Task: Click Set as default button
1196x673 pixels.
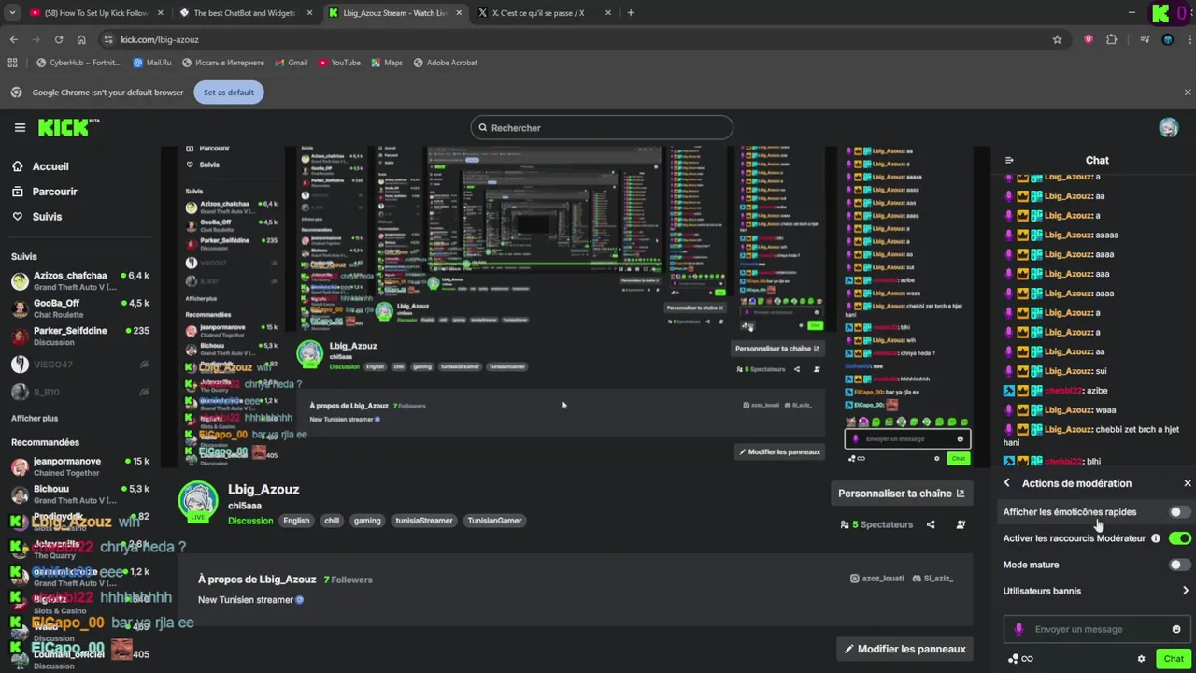Action: click(x=229, y=93)
